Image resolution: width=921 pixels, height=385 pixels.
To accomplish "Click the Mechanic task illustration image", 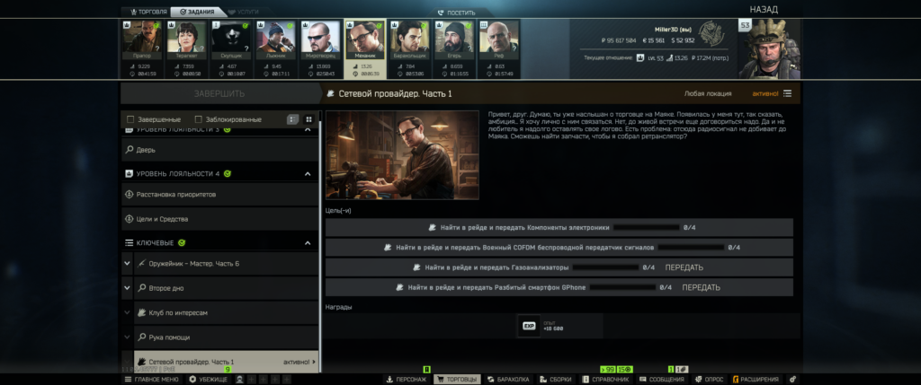I will click(402, 155).
